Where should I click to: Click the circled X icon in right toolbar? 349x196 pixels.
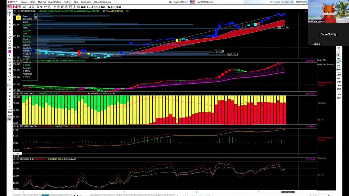[339, 47]
